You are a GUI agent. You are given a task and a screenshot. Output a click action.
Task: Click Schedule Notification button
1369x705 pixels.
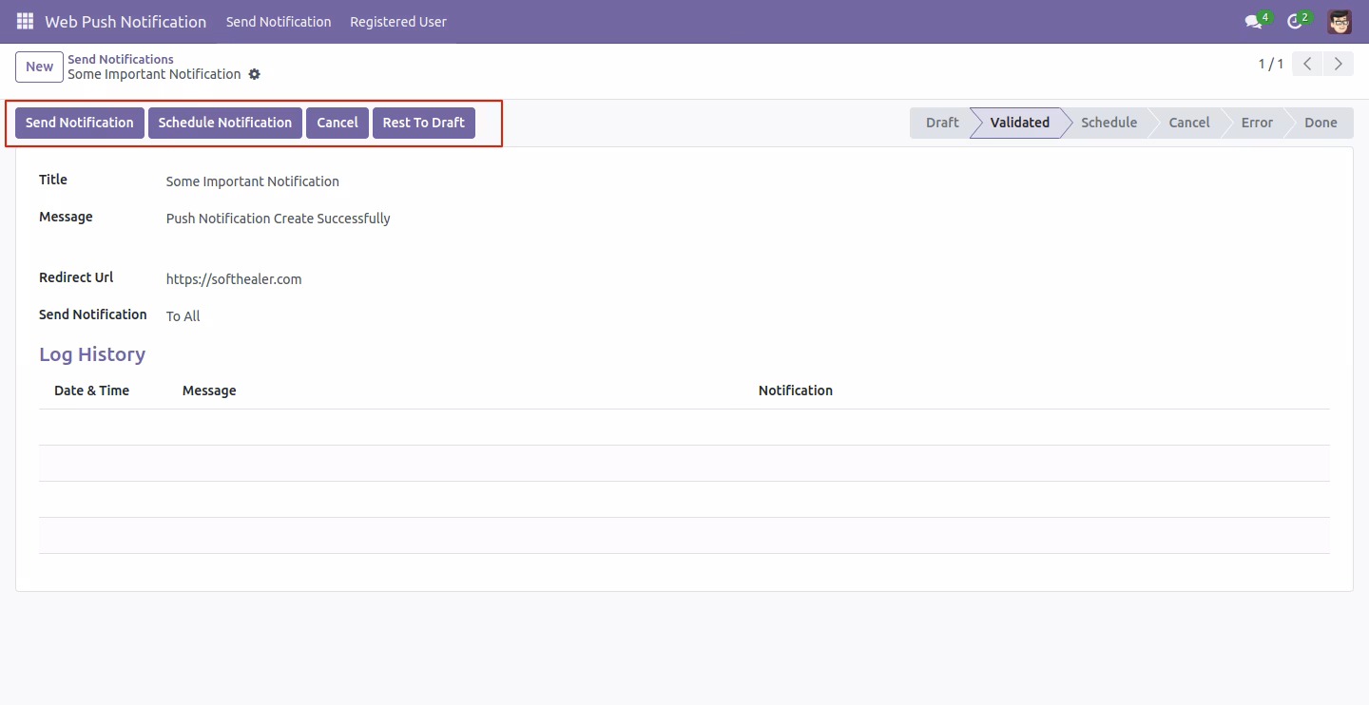225,123
